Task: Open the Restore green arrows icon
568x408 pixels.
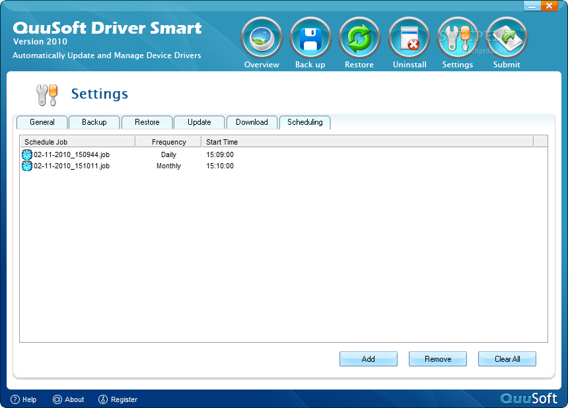Action: pos(359,38)
